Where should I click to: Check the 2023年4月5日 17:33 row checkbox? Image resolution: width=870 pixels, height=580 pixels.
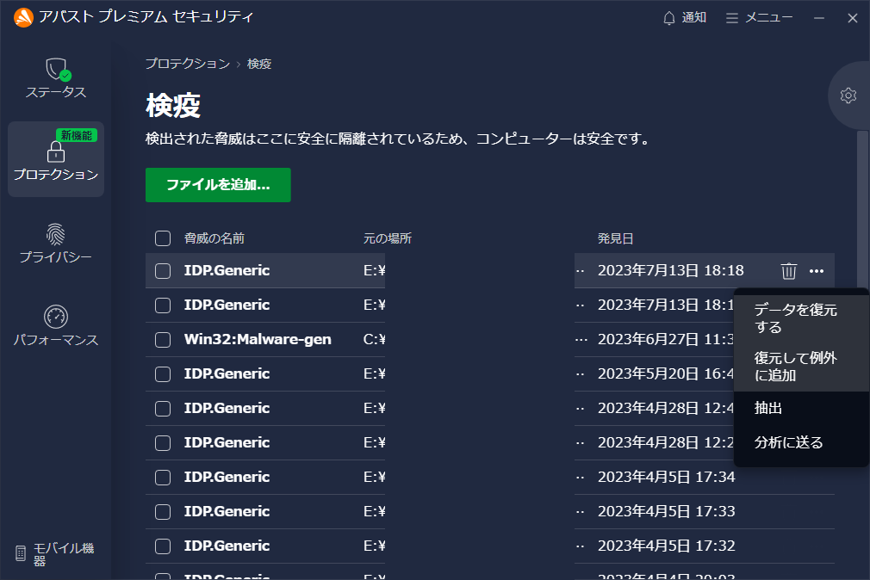tap(163, 511)
